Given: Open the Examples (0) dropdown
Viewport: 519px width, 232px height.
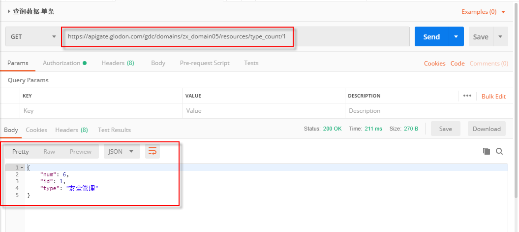Looking at the screenshot, I should (483, 12).
